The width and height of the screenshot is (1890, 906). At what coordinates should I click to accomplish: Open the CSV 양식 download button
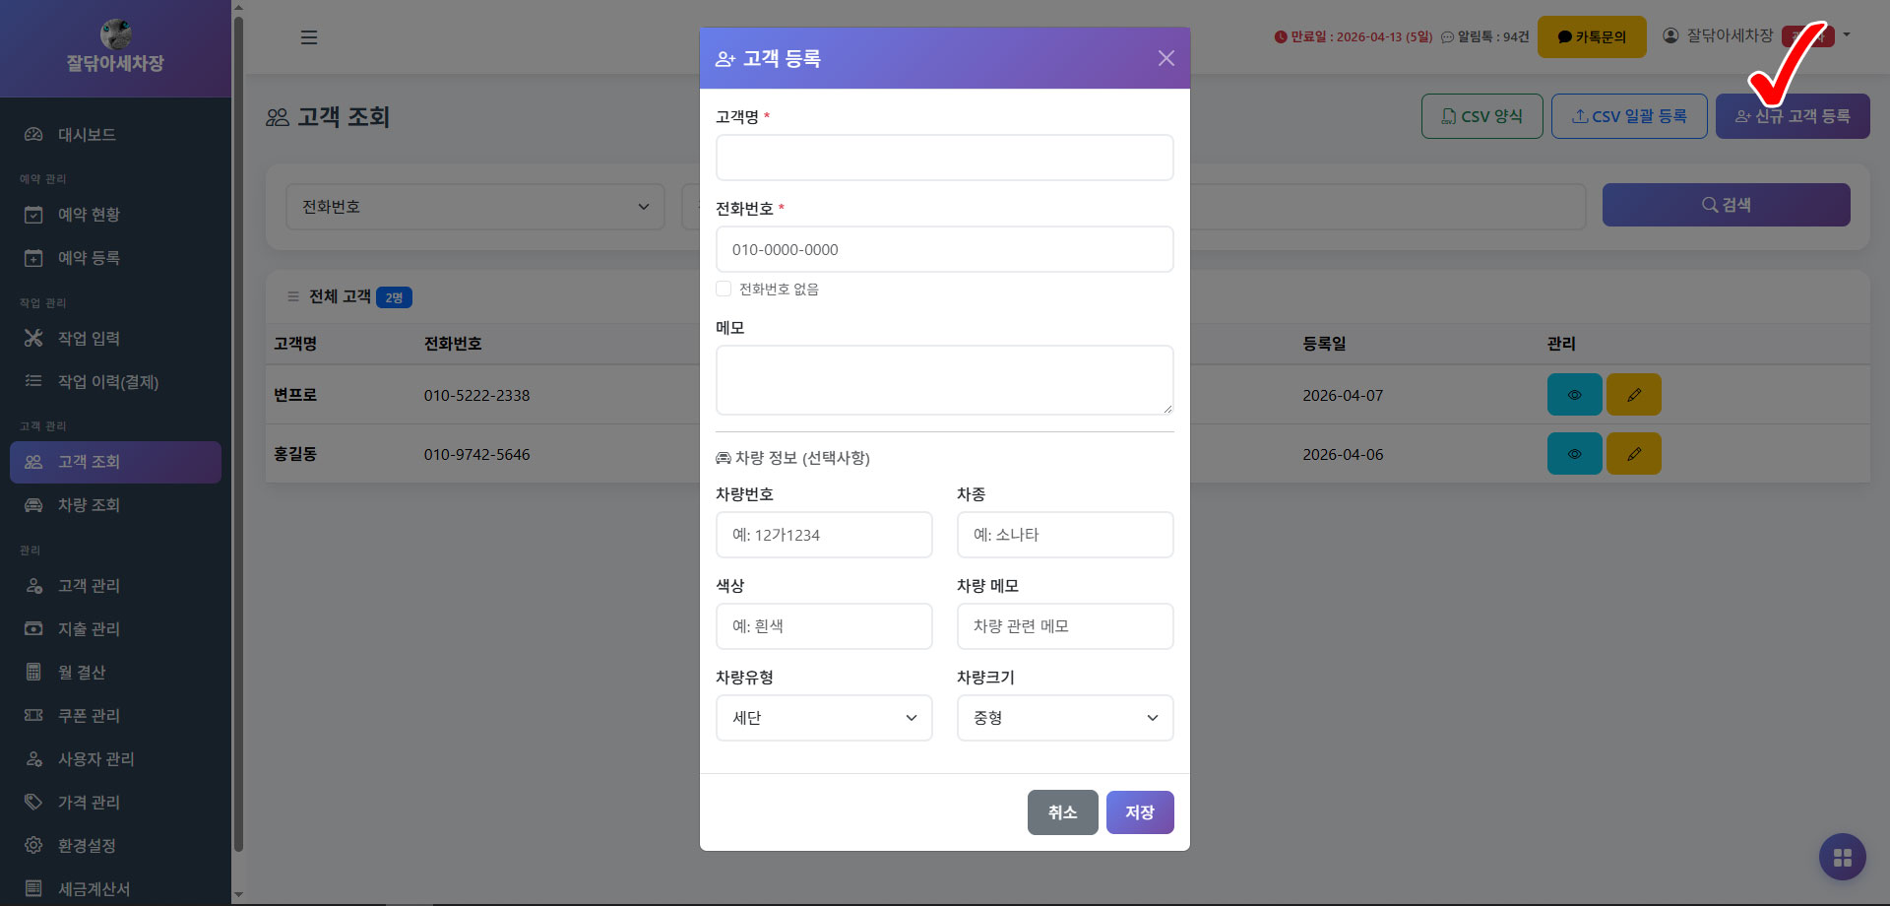pos(1481,116)
